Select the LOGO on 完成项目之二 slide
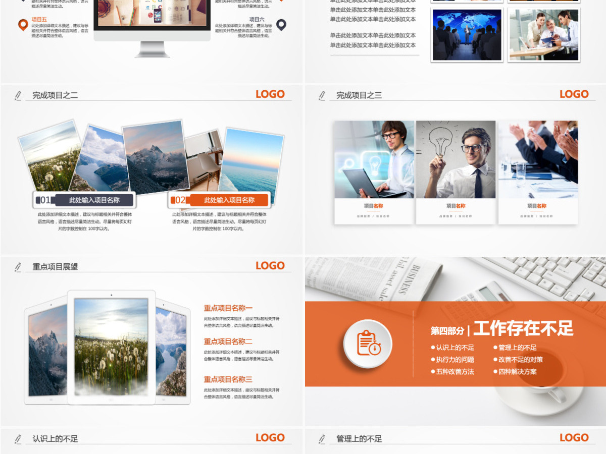This screenshot has height=454, width=606. [x=270, y=94]
